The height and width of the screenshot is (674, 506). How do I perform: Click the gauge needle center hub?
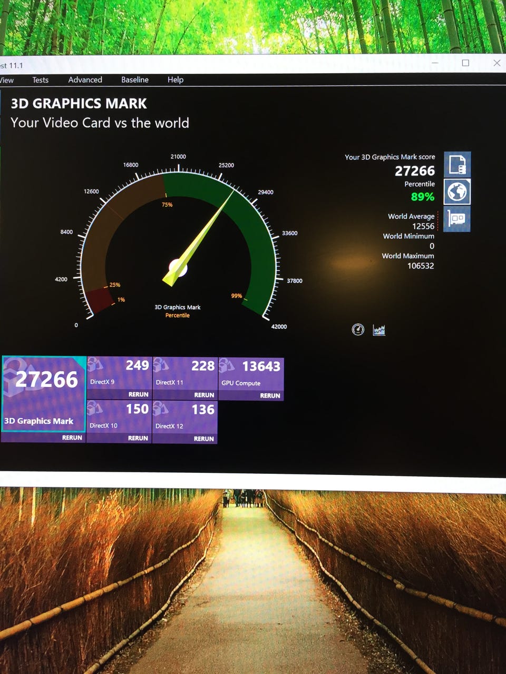pyautogui.click(x=179, y=267)
